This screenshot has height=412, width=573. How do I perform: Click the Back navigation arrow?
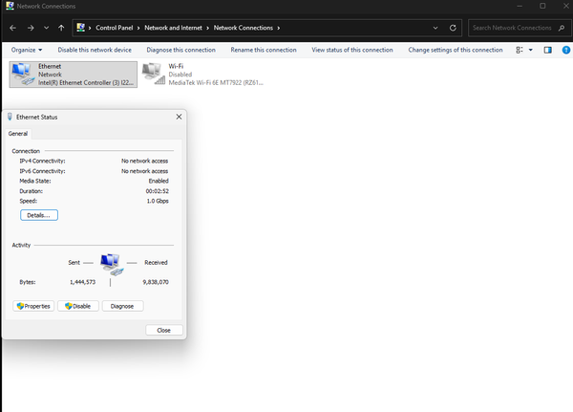point(12,28)
